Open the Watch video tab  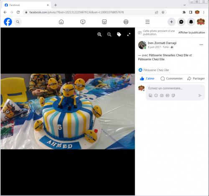point(83,22)
